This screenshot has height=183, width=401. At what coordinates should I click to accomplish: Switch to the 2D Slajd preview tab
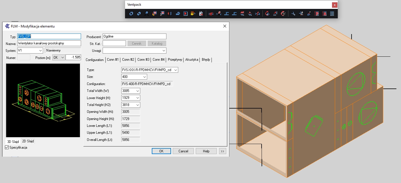28,141
